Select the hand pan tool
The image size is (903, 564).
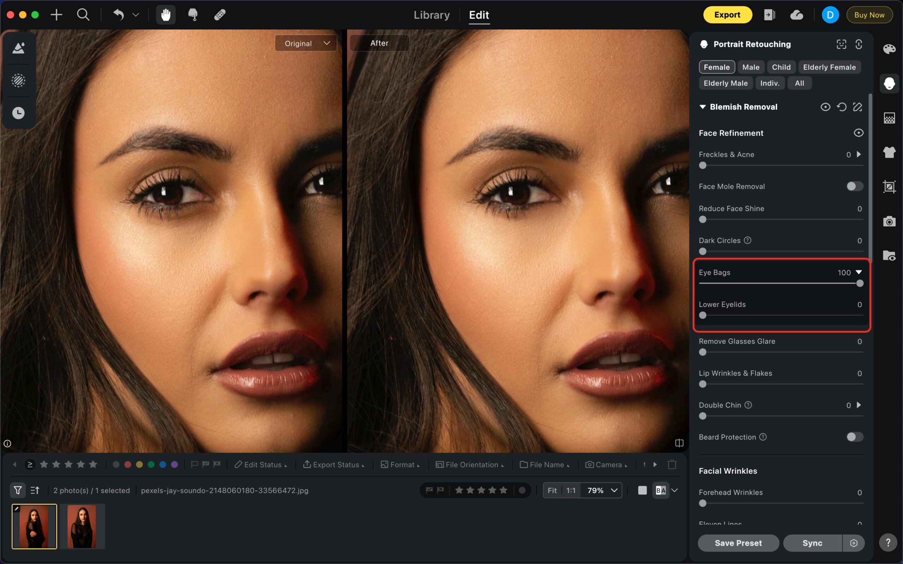click(x=165, y=15)
